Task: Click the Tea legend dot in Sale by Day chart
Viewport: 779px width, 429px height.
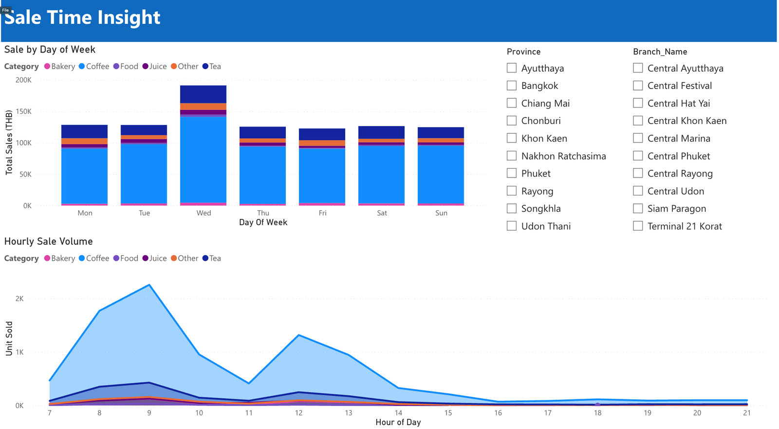Action: click(205, 66)
